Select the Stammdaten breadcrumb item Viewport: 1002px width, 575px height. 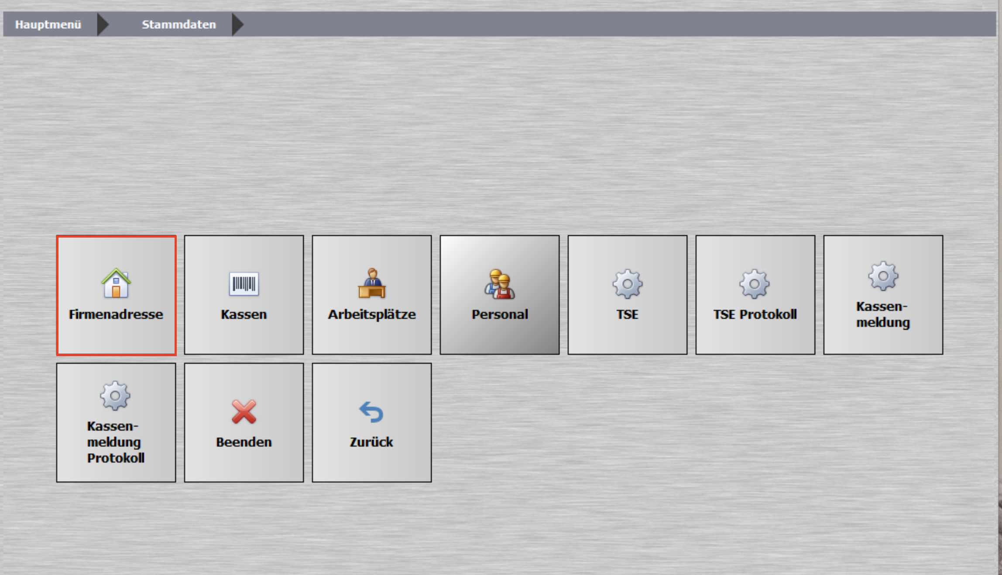click(179, 24)
